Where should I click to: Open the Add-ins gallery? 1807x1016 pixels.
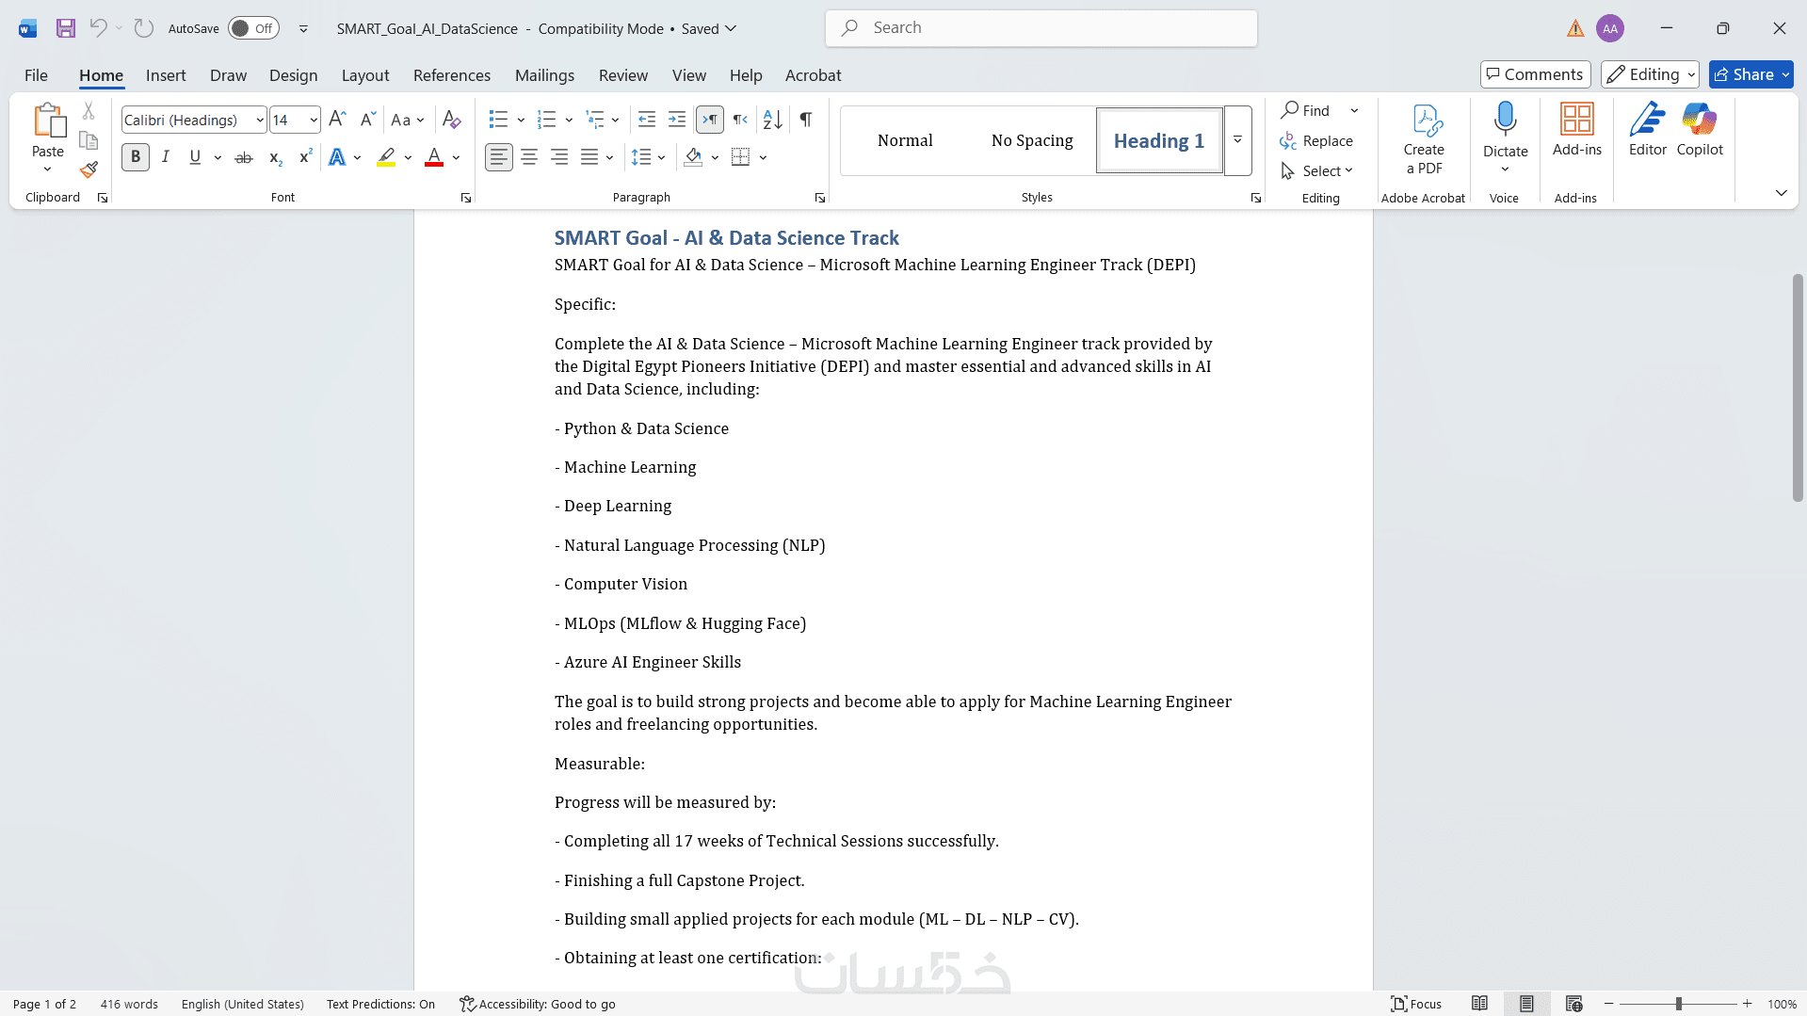[x=1577, y=130]
